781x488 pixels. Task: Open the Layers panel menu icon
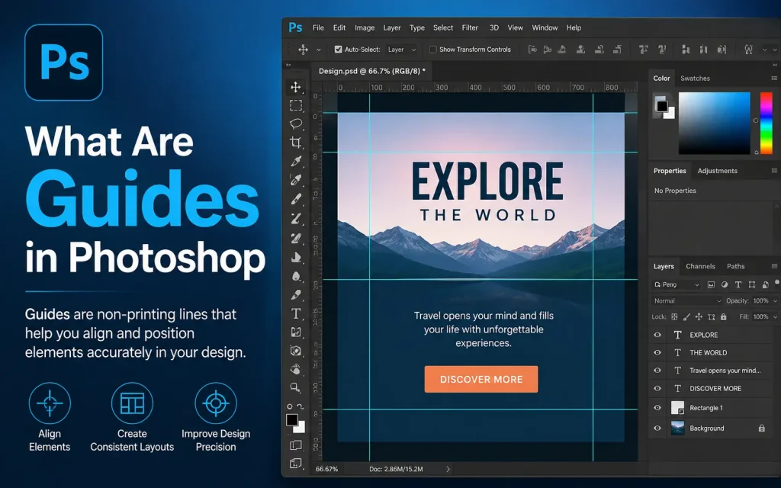click(774, 266)
